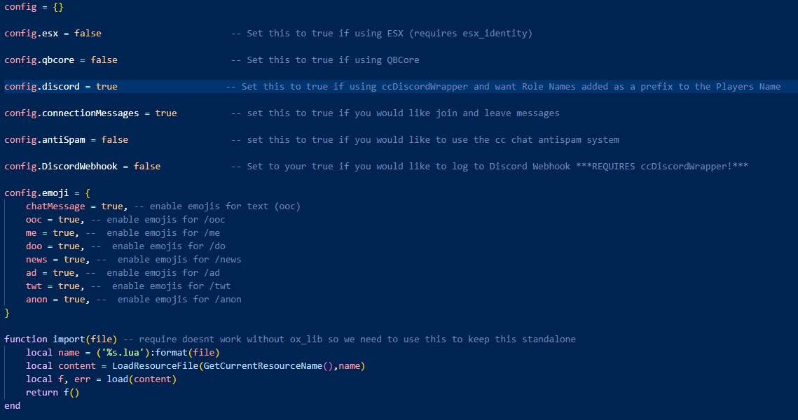Click the '%s.lua' string literal

coord(125,353)
